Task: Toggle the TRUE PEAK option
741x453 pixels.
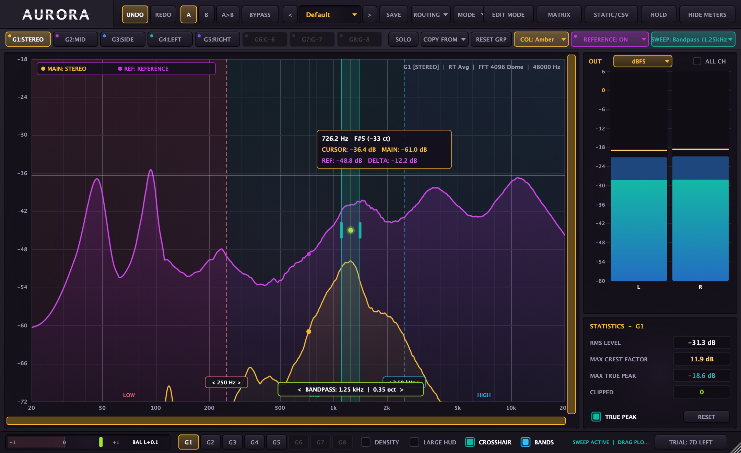Action: [596, 417]
